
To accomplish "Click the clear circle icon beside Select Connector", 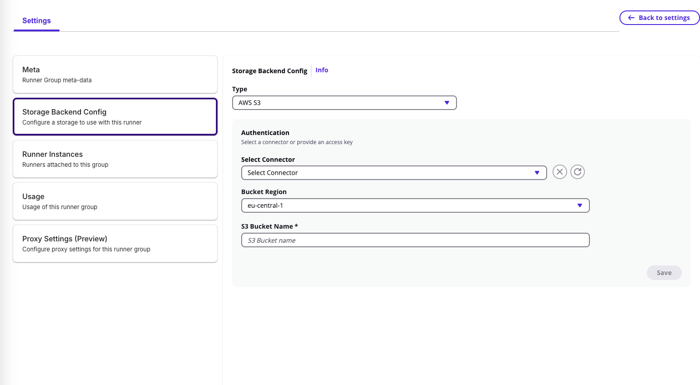I will tap(560, 172).
